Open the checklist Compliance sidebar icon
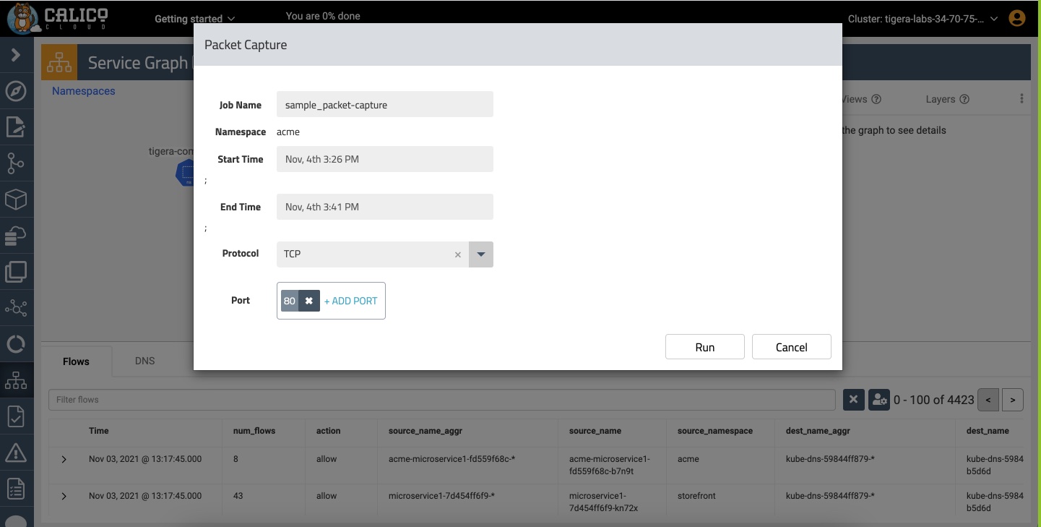Image resolution: width=1041 pixels, height=527 pixels. 16,416
